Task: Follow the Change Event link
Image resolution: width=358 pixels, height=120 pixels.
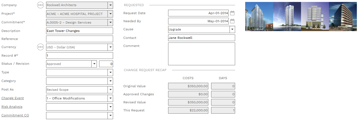Action: tap(13, 98)
